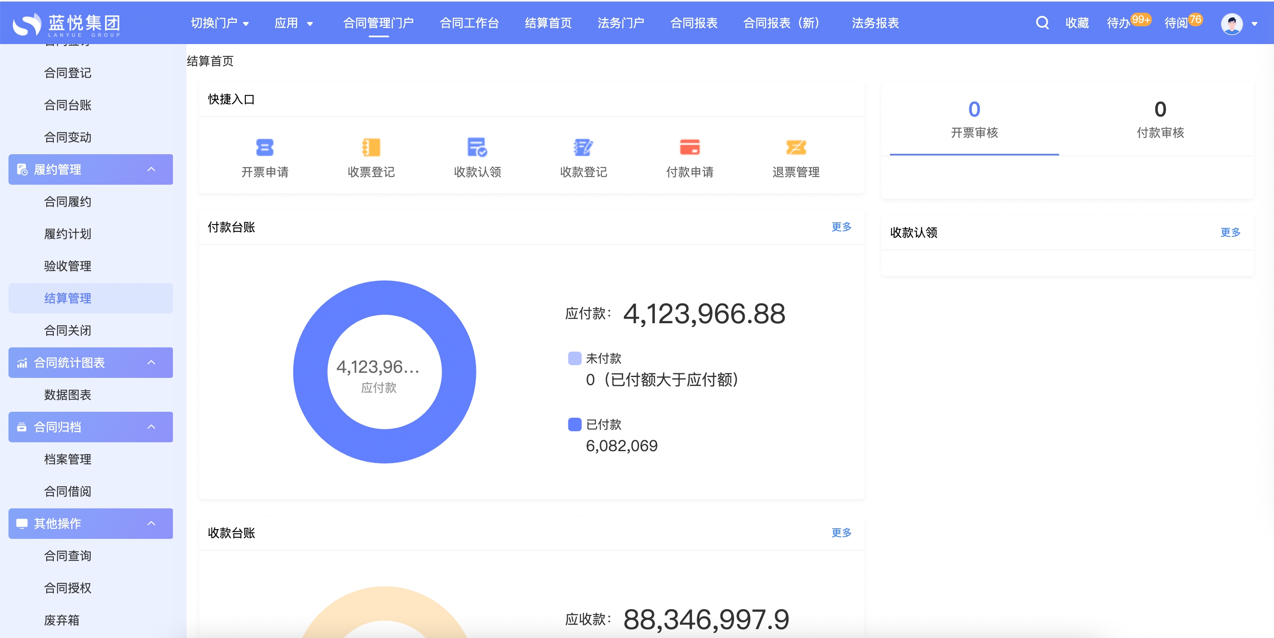Open the 待办 99+ badge
The image size is (1274, 638).
point(1140,19)
